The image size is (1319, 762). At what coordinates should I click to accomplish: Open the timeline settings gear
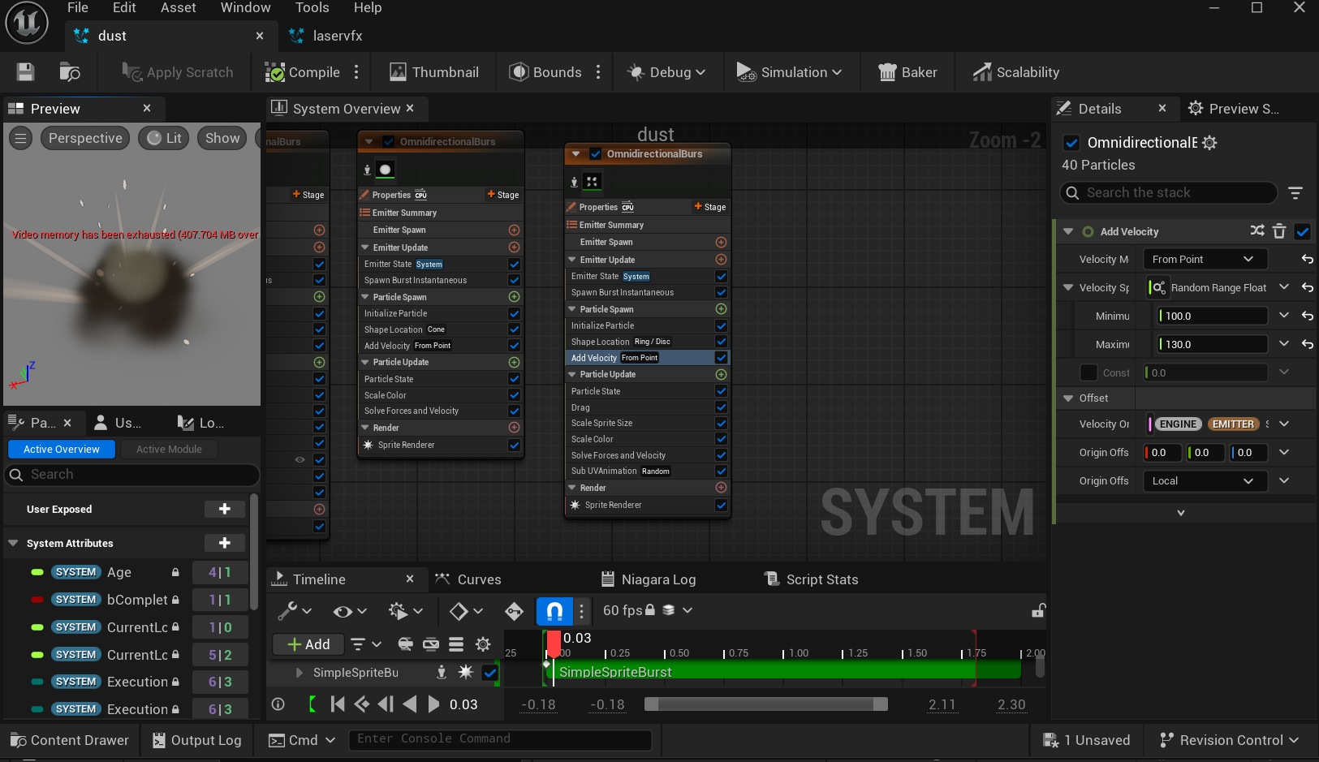point(483,644)
